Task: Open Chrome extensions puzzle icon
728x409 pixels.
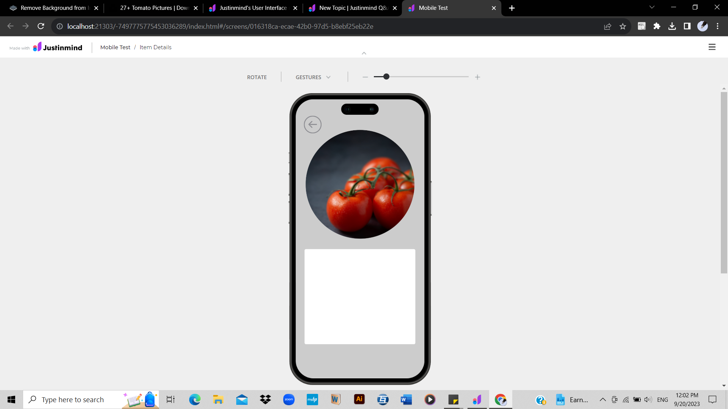Action: (x=657, y=26)
